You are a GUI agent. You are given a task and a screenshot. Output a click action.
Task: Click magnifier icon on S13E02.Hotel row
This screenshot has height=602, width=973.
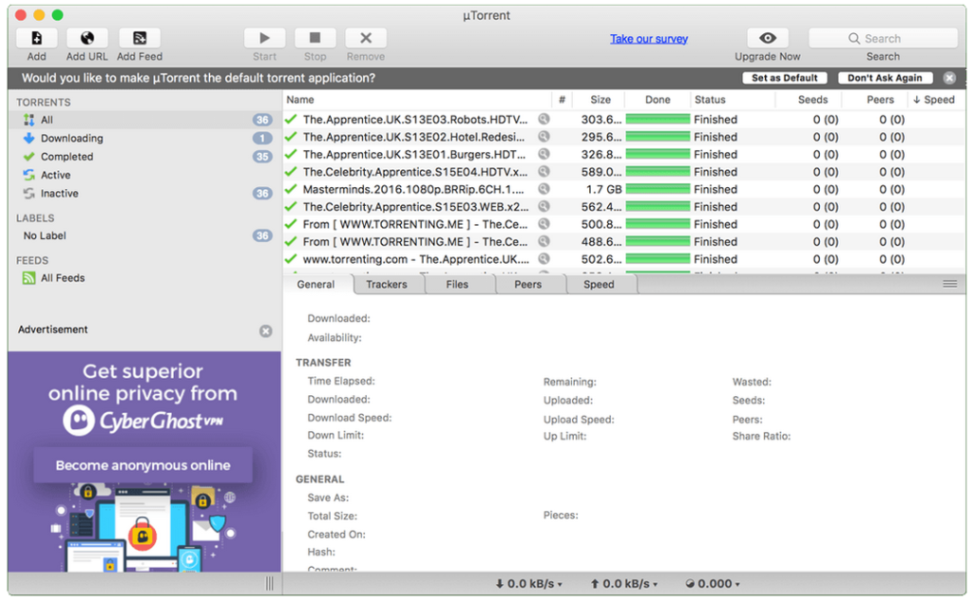pos(544,137)
